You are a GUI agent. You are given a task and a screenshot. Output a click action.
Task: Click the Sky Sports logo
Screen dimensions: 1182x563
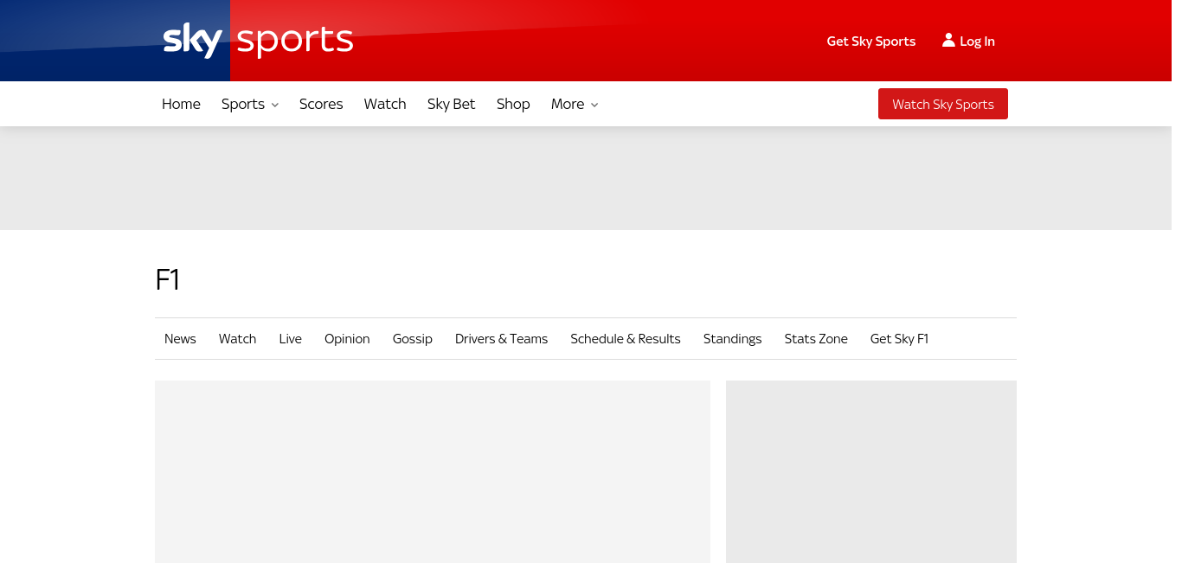258,41
